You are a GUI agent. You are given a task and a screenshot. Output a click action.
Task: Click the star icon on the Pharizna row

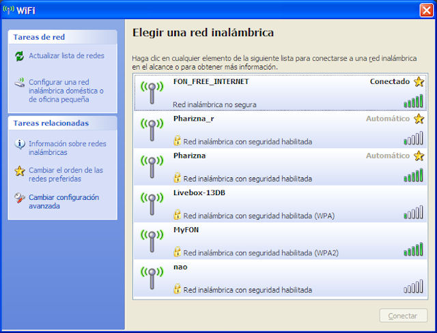point(419,156)
